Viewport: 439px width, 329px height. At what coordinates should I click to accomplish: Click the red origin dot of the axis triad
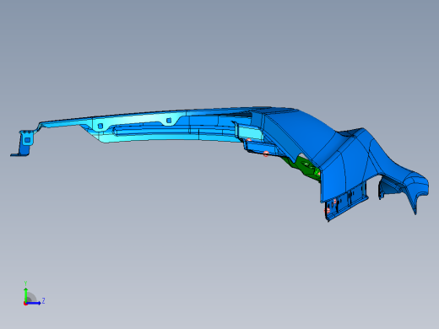click(x=25, y=304)
